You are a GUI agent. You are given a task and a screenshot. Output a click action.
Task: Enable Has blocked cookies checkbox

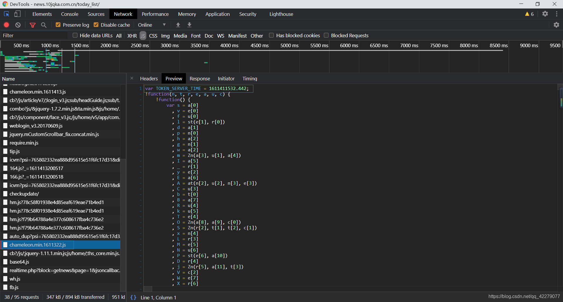click(271, 35)
